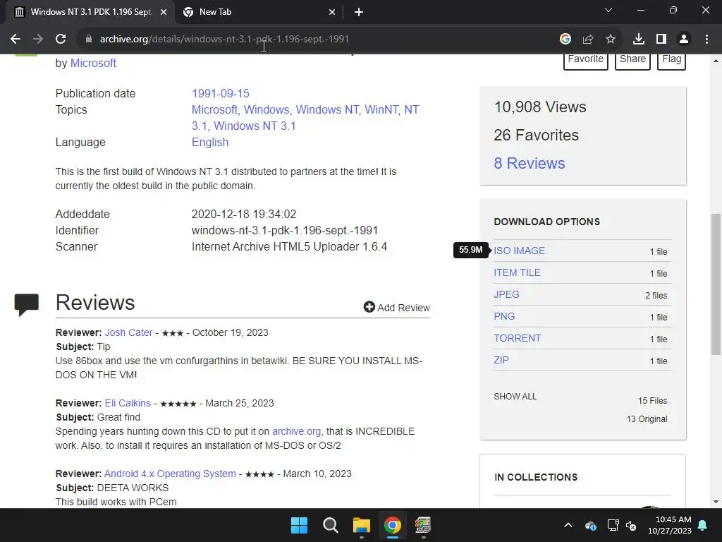Screen dimensions: 722x542
Task: Open Chrome three-dot menu
Action: tap(706, 40)
